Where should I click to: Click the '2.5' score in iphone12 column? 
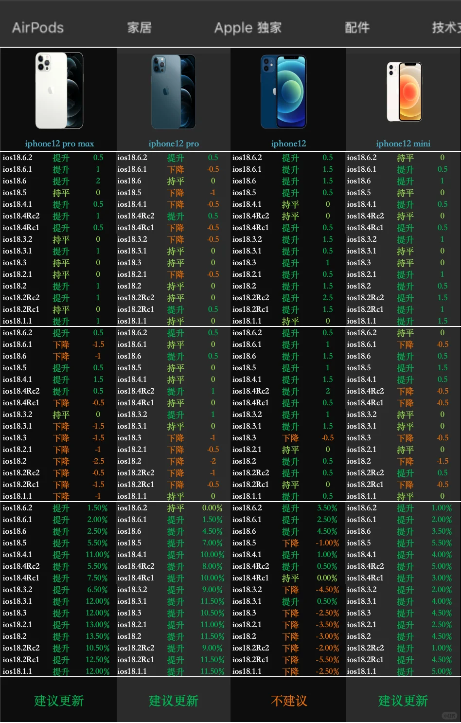tap(328, 298)
